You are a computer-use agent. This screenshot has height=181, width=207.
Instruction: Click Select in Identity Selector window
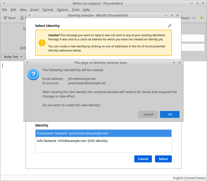tap(163, 159)
